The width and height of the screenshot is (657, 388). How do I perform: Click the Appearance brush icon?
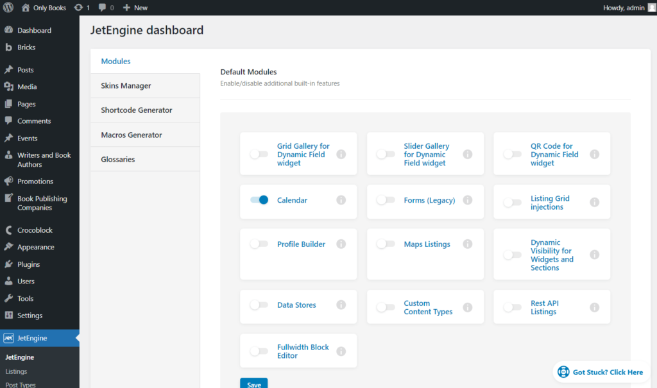(8, 247)
